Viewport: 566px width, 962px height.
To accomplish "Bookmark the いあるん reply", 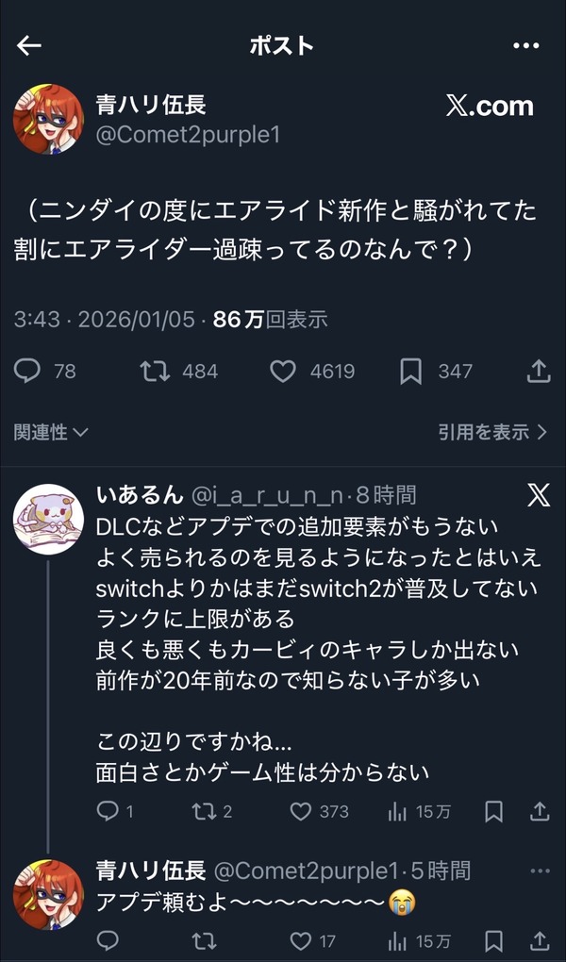I will click(492, 811).
